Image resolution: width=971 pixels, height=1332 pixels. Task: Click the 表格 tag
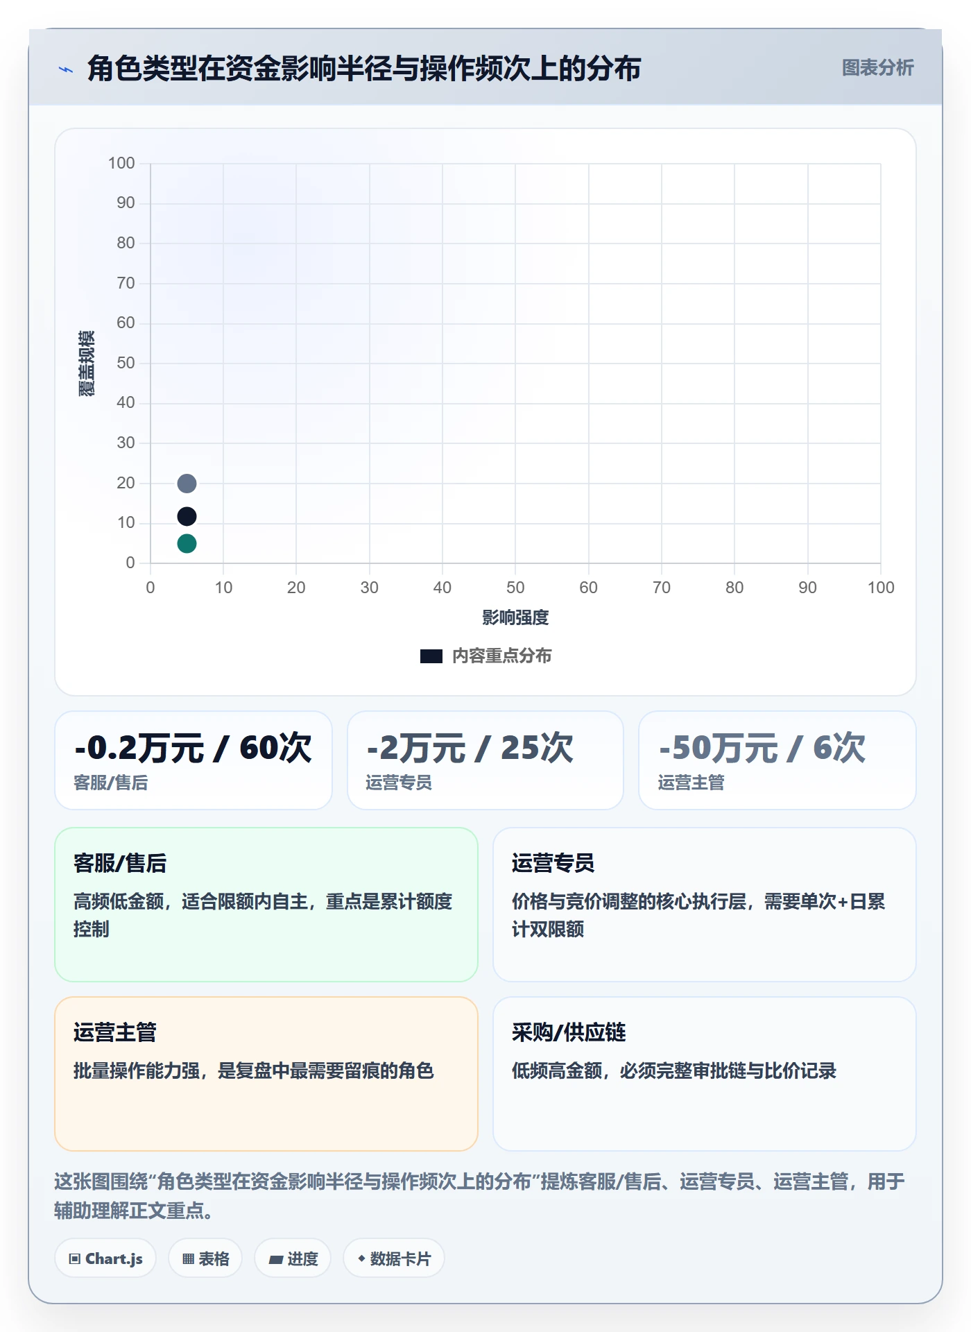point(205,1258)
